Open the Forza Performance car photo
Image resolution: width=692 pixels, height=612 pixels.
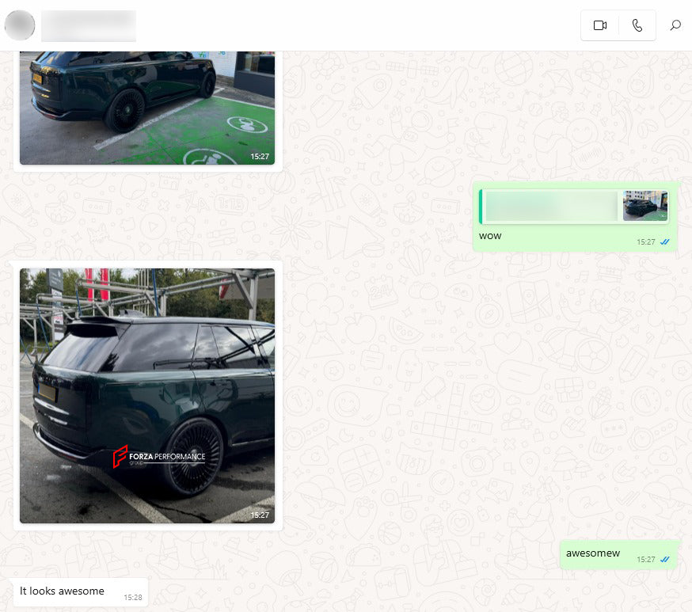pos(147,395)
